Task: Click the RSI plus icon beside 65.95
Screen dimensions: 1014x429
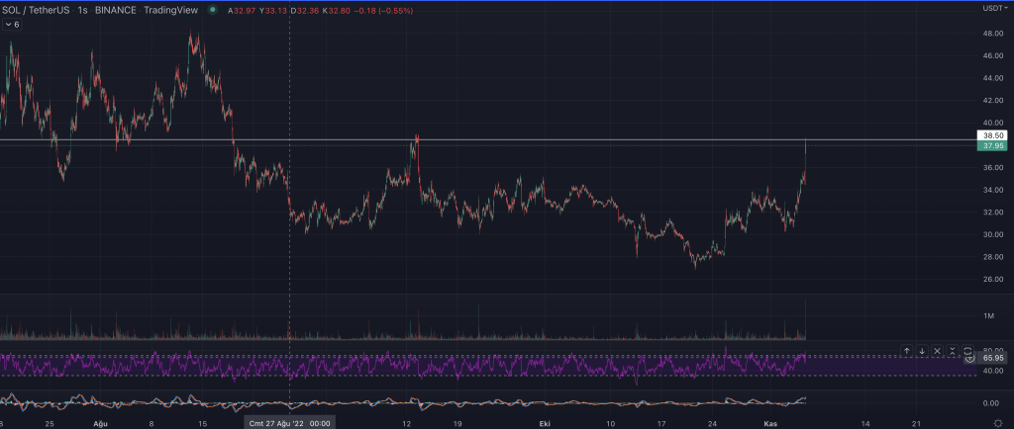Action: tap(968, 358)
